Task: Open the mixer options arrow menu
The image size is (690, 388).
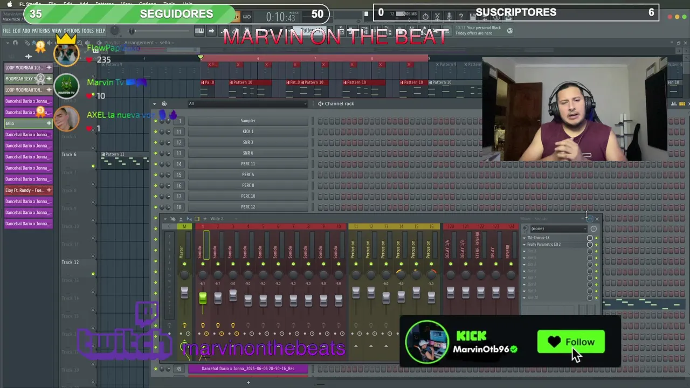Action: (x=165, y=219)
